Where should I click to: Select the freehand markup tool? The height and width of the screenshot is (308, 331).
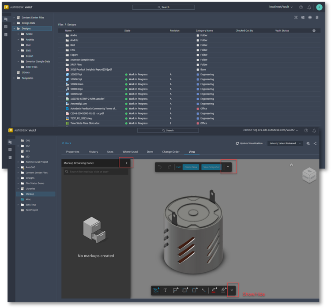[x=156, y=290]
